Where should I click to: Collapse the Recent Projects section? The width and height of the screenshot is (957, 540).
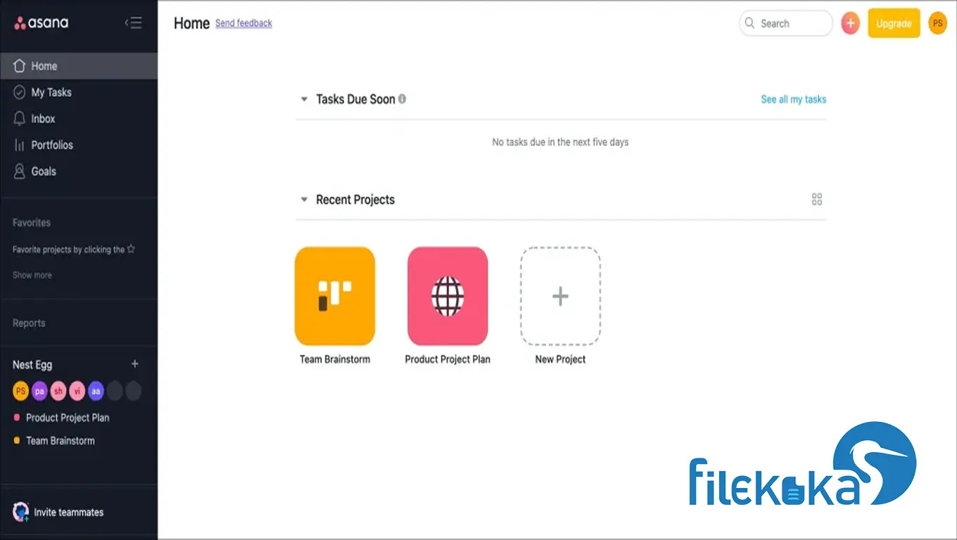pos(304,200)
